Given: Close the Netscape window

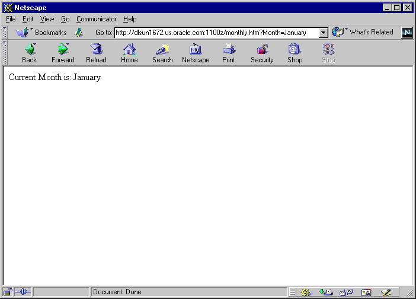Looking at the screenshot, I should click(407, 8).
